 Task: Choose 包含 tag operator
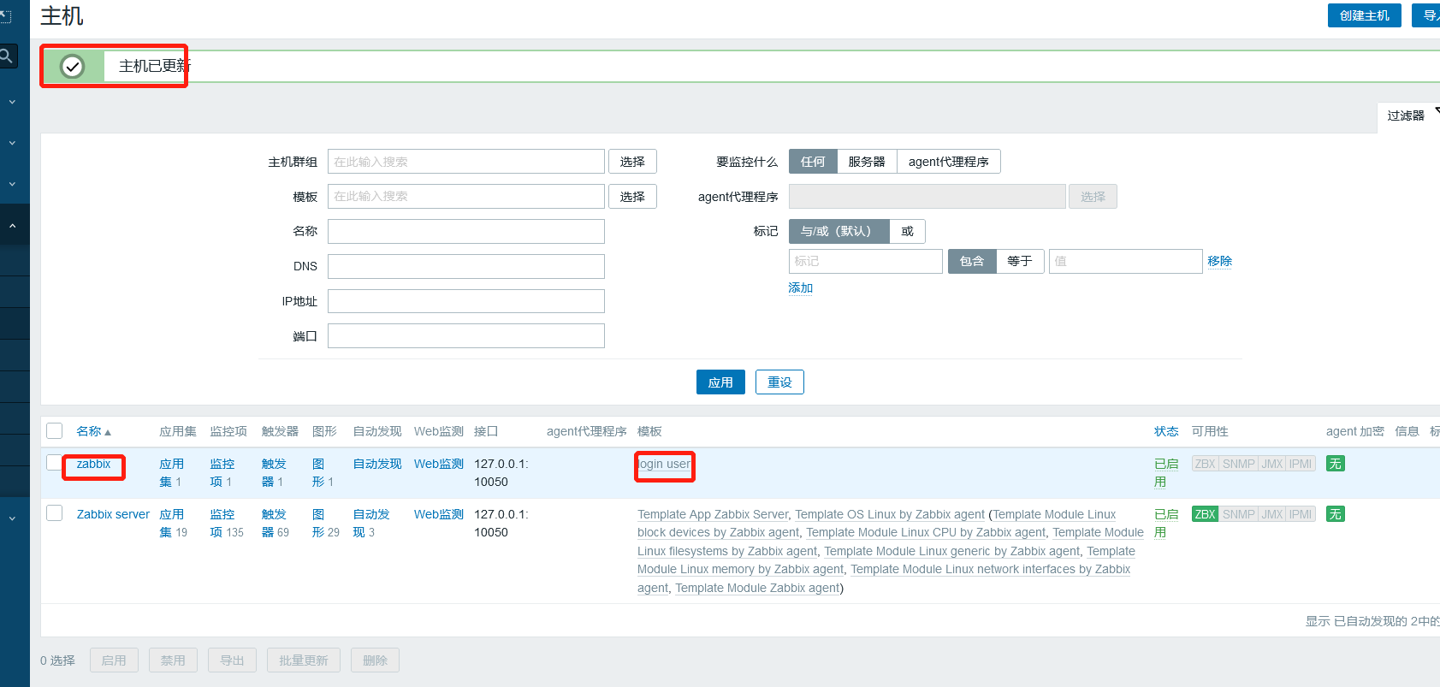tap(972, 261)
